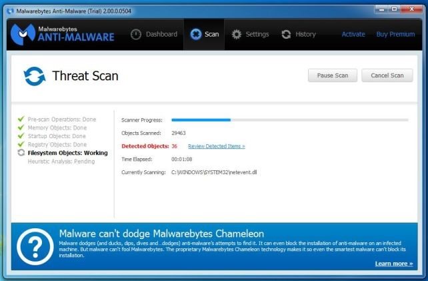Viewport: 428px width, 281px height.
Task: Click the Settings gear icon
Action: [237, 35]
